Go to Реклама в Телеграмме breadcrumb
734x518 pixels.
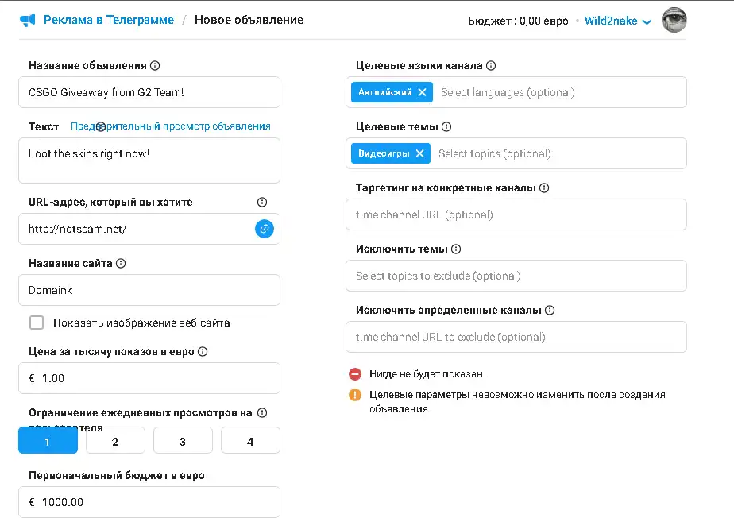pyautogui.click(x=109, y=20)
